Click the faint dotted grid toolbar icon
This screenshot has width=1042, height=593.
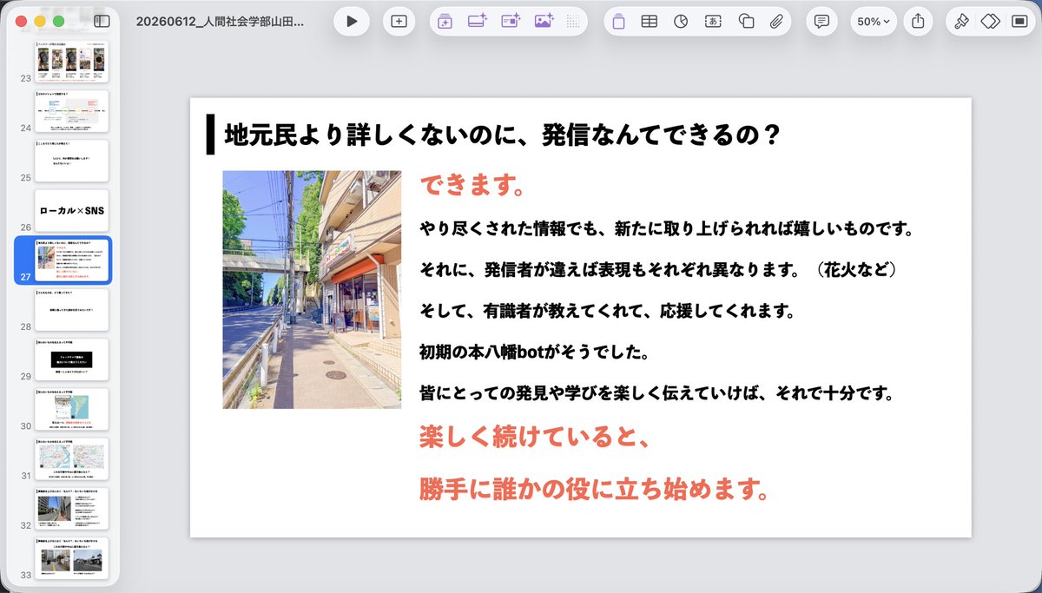click(573, 22)
